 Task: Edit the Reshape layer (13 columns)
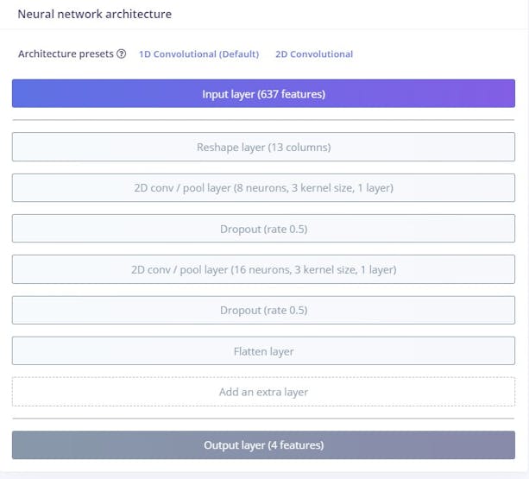click(x=263, y=148)
